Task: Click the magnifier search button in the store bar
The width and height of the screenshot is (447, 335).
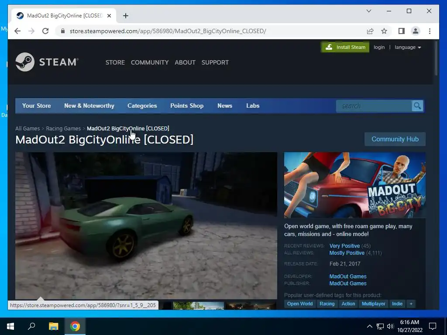Action: 418,106
